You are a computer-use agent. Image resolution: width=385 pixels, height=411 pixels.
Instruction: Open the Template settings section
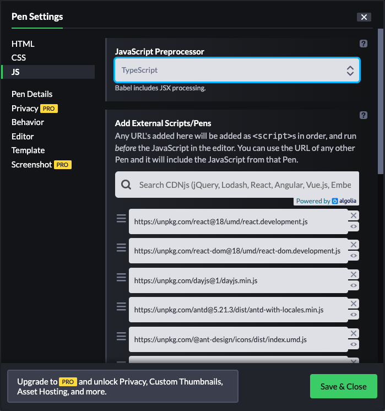coord(28,150)
